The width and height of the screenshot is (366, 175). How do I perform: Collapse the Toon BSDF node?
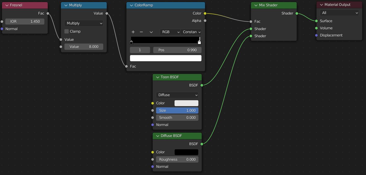coord(158,77)
